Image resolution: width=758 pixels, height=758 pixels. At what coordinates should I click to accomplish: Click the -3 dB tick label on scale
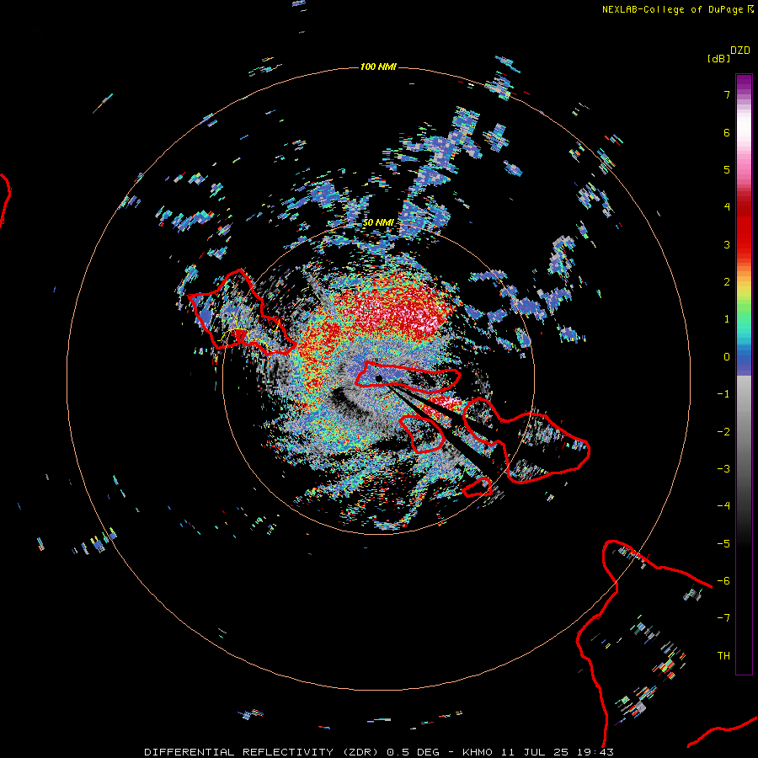[723, 469]
